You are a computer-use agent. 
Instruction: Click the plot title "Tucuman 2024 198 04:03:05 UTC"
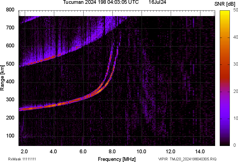101,2
